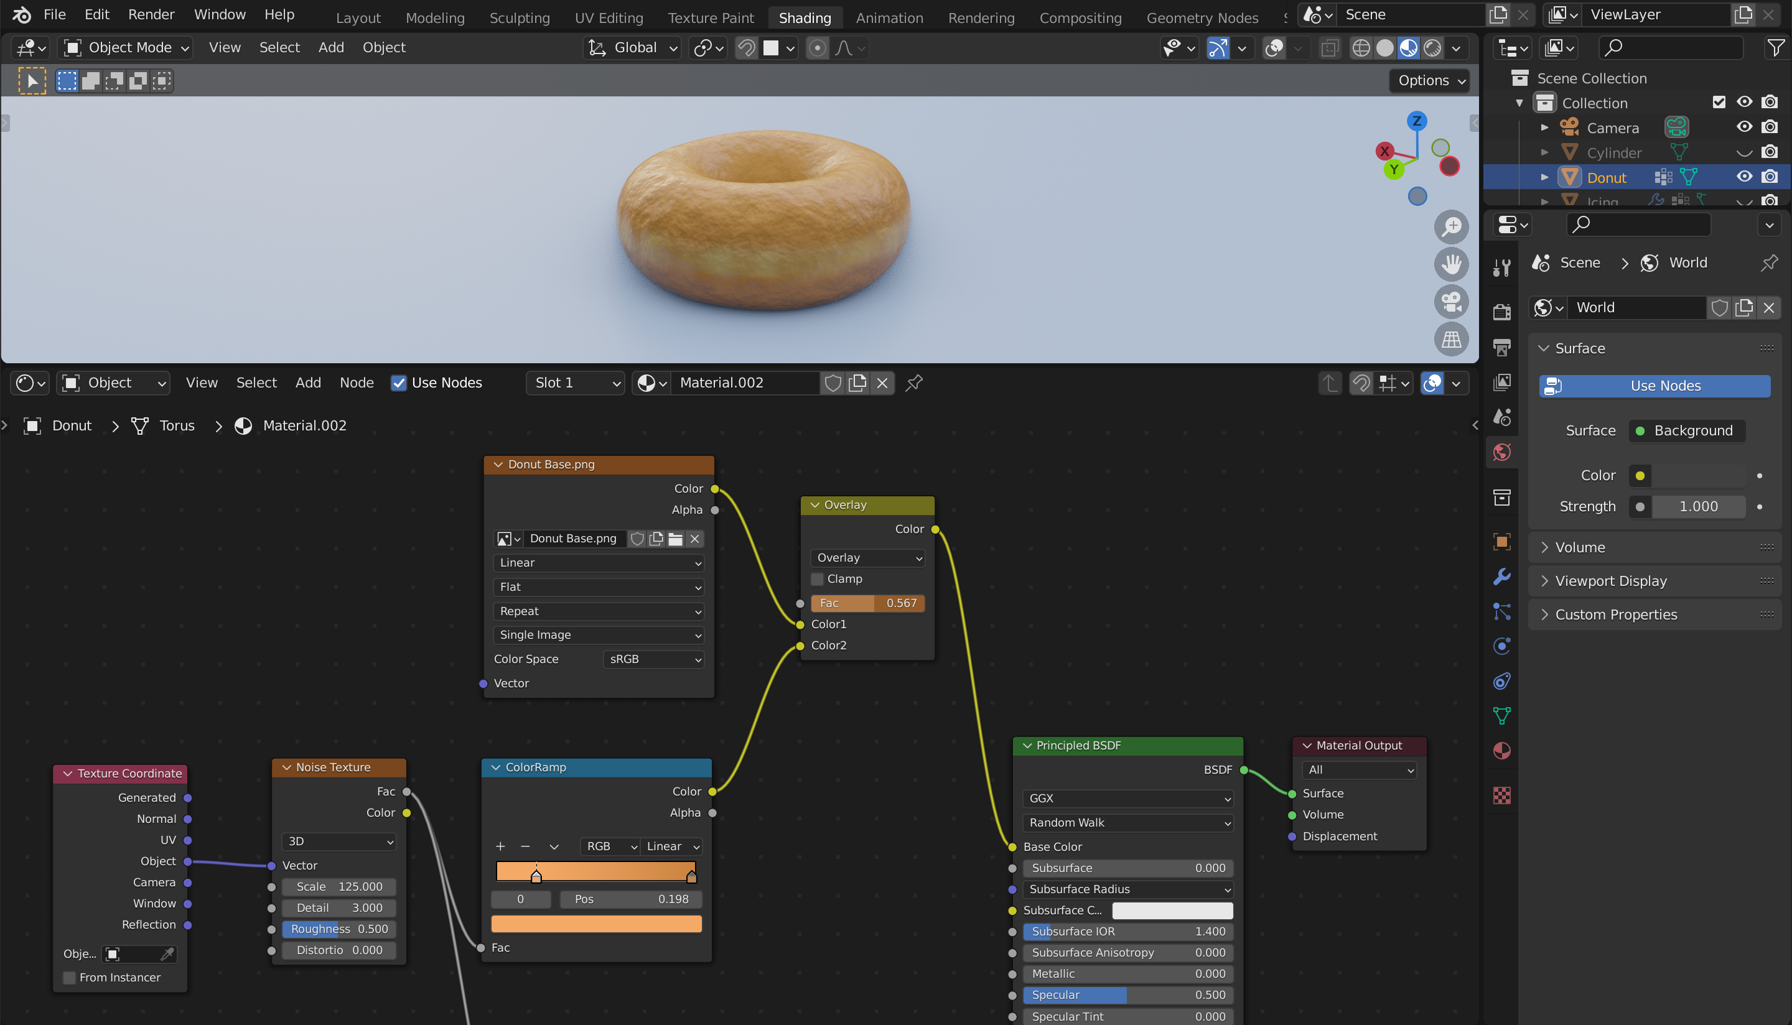
Task: Open the sRGB color space dropdown
Action: (x=653, y=659)
